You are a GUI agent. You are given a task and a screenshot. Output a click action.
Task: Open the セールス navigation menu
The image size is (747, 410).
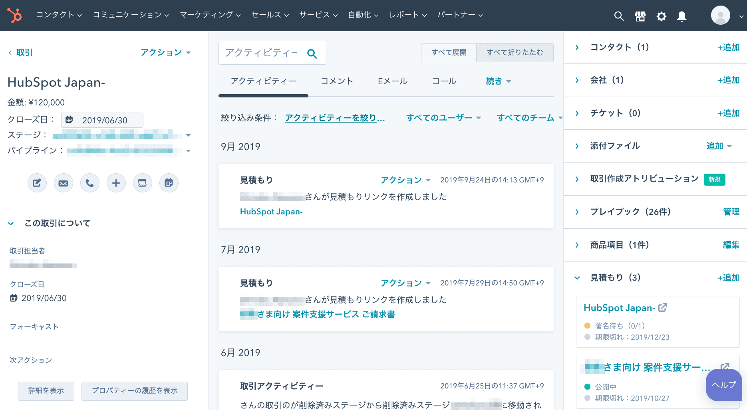(270, 15)
